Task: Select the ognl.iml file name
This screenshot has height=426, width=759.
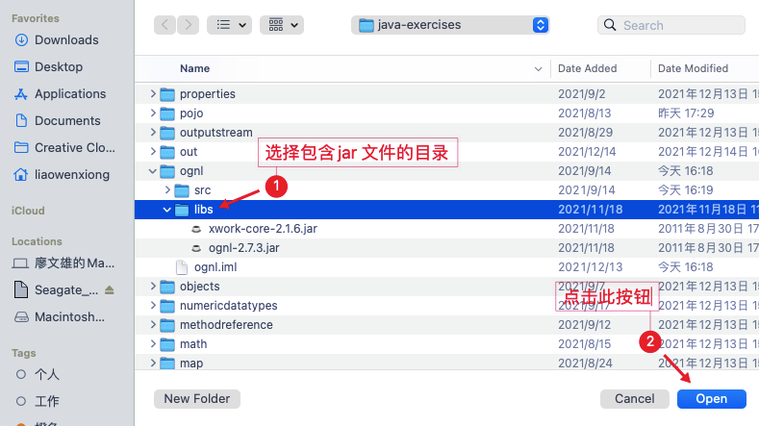Action: [x=215, y=267]
